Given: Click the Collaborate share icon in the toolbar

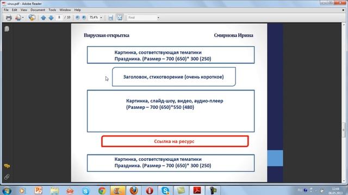Looking at the screenshot, I should coord(32,17).
